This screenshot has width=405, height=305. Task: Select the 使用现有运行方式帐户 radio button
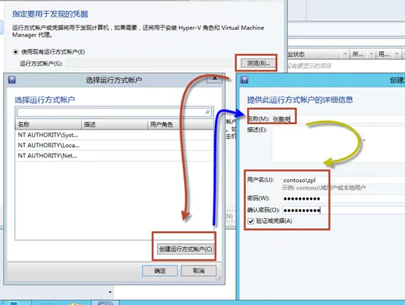point(15,52)
